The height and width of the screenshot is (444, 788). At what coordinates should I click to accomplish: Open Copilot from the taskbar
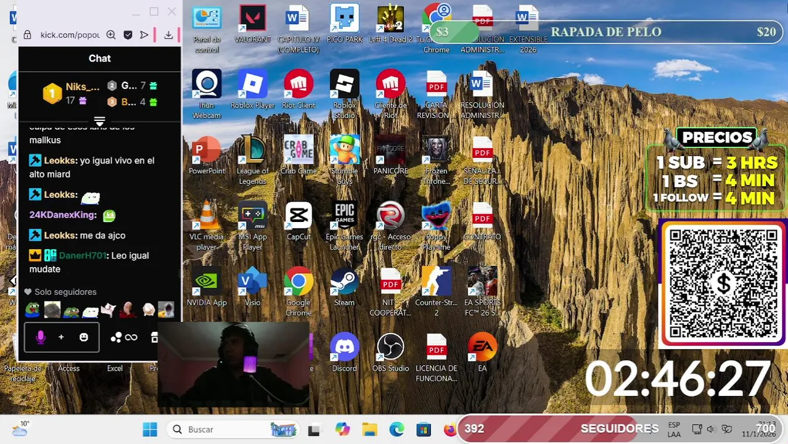342,429
